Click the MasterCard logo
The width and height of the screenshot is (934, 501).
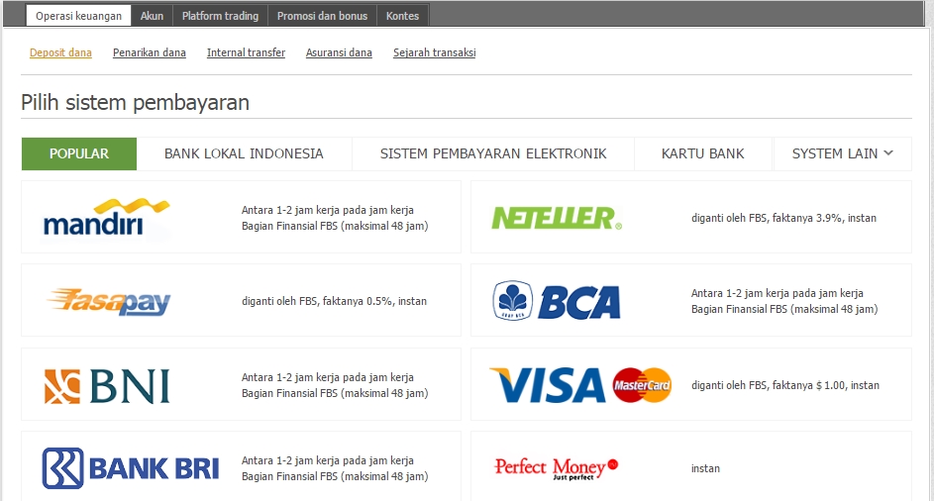642,385
